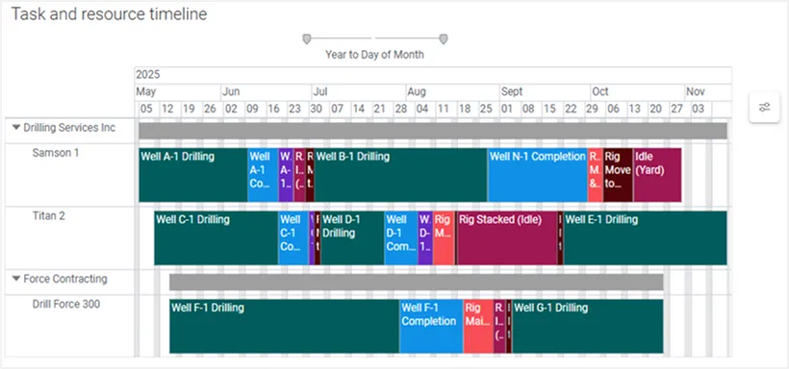Collapse the Force Contracting group

16,279
